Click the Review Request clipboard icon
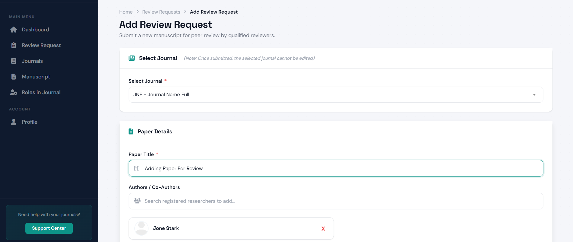This screenshot has height=242, width=573. [14, 45]
